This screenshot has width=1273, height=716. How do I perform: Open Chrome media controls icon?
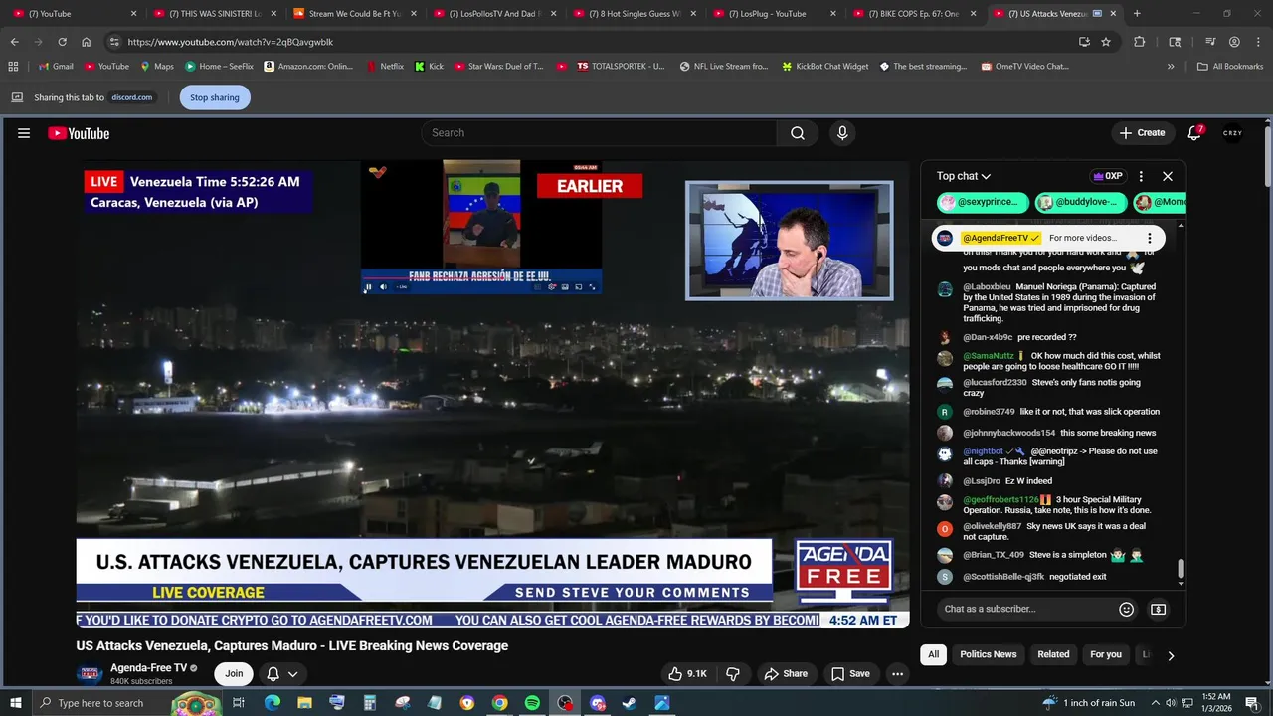click(x=1210, y=42)
